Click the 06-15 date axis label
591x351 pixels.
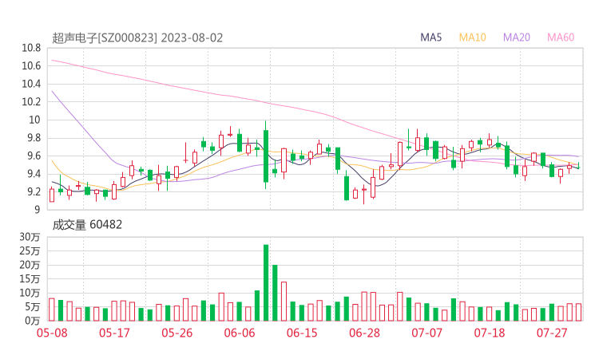point(302,333)
